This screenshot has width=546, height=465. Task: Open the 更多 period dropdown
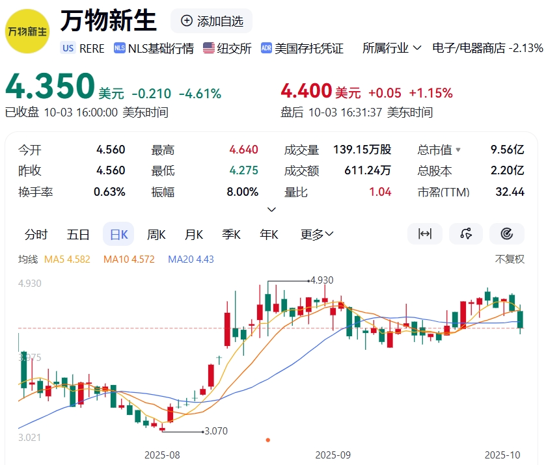click(317, 234)
